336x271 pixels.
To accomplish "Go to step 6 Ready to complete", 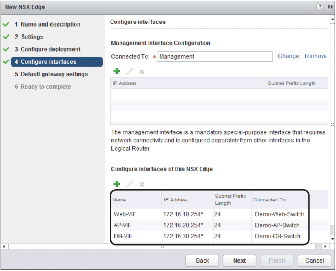I will point(43,87).
